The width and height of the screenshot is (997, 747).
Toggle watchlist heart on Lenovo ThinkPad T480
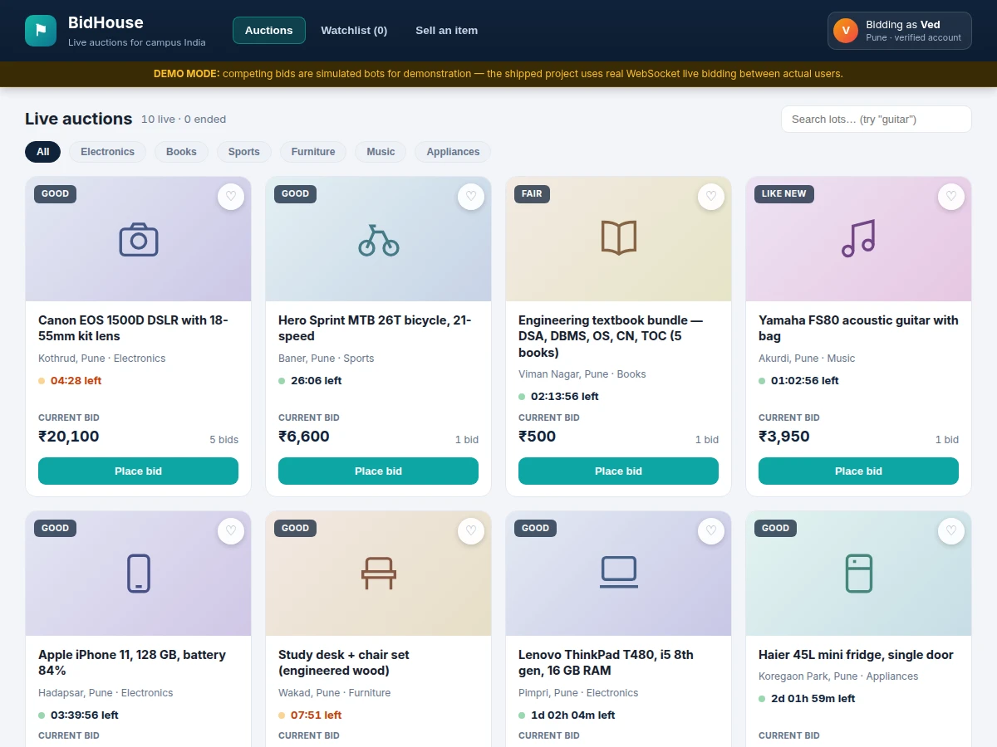coord(711,531)
